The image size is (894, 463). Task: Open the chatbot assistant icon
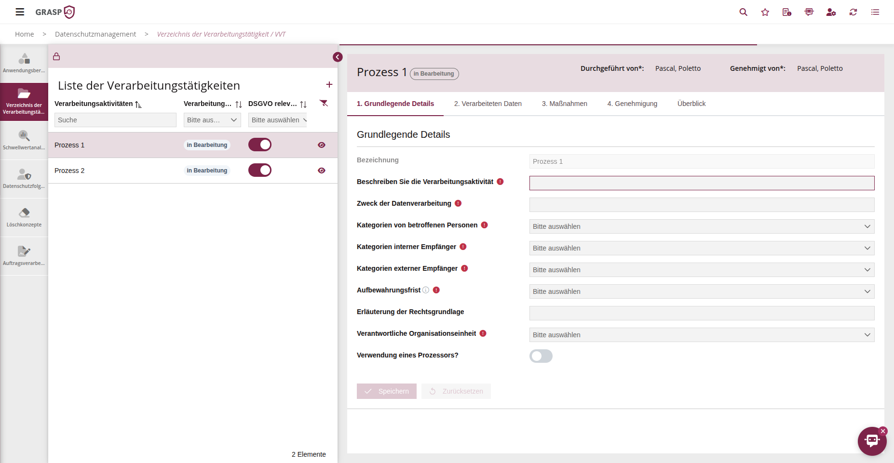[872, 441]
